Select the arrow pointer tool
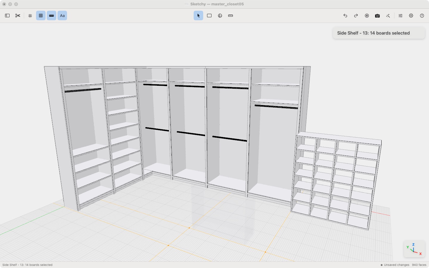The height and width of the screenshot is (268, 429). (x=198, y=16)
